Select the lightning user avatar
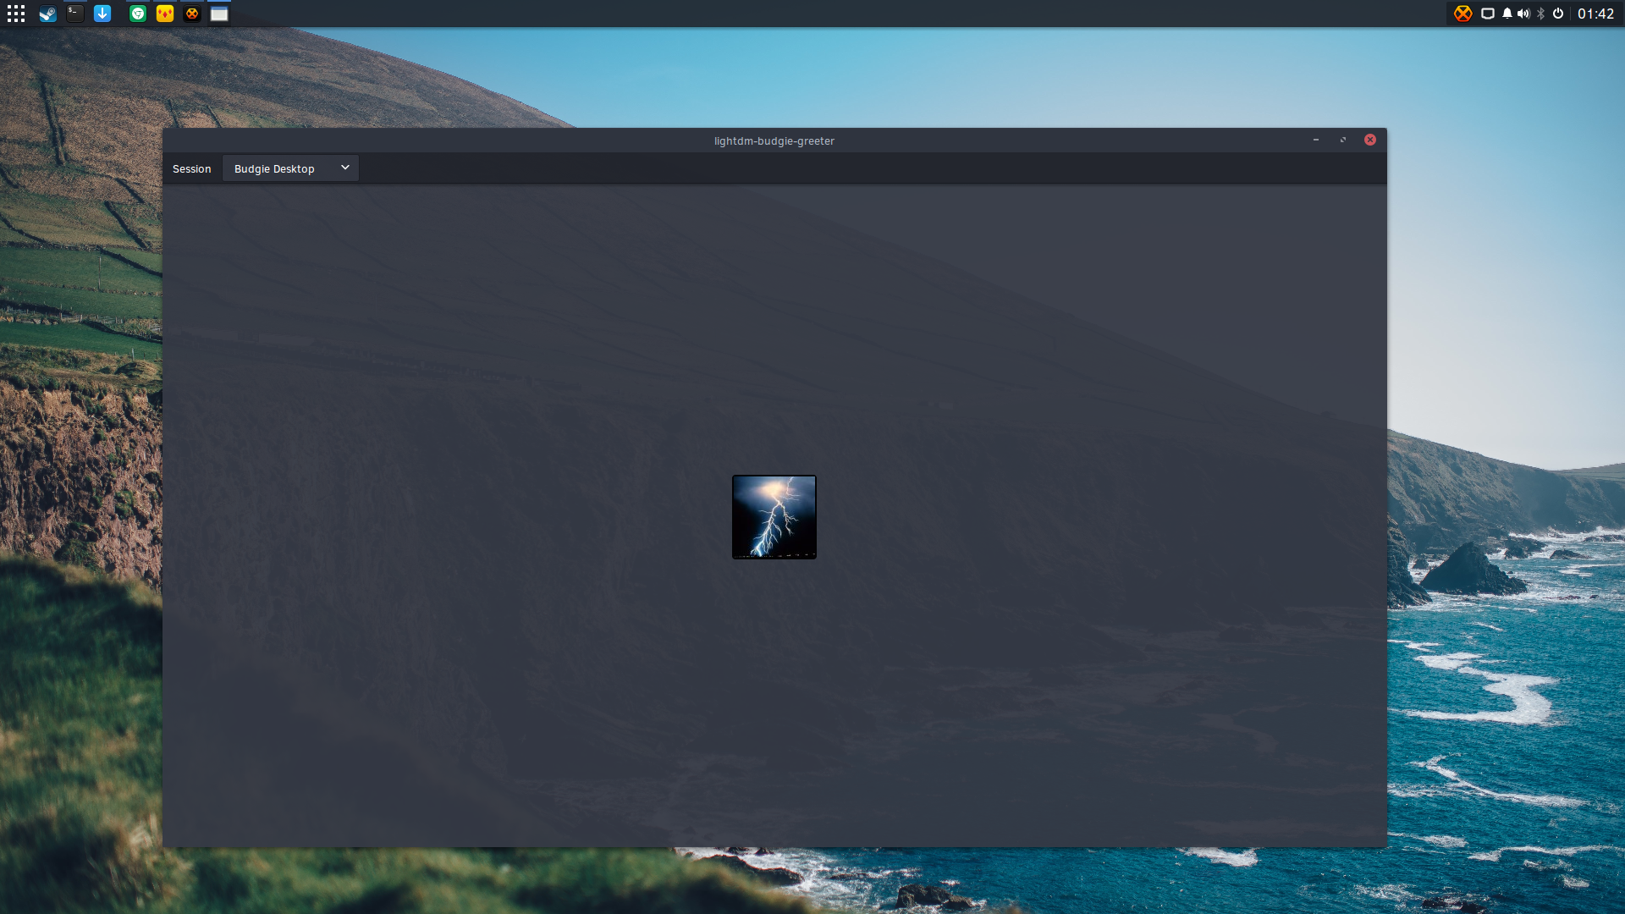Image resolution: width=1625 pixels, height=914 pixels. click(774, 517)
